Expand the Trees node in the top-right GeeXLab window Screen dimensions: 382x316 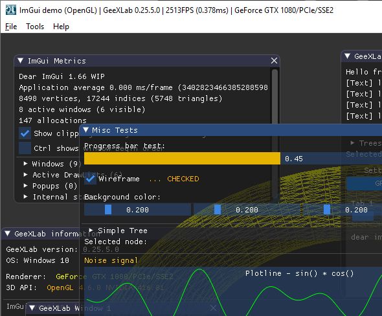coord(352,142)
